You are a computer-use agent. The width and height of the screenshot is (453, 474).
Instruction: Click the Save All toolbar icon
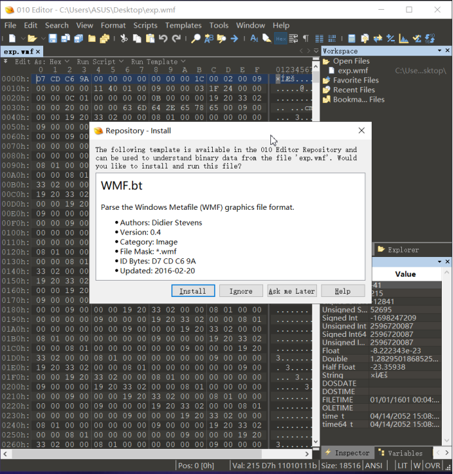(x=79, y=39)
